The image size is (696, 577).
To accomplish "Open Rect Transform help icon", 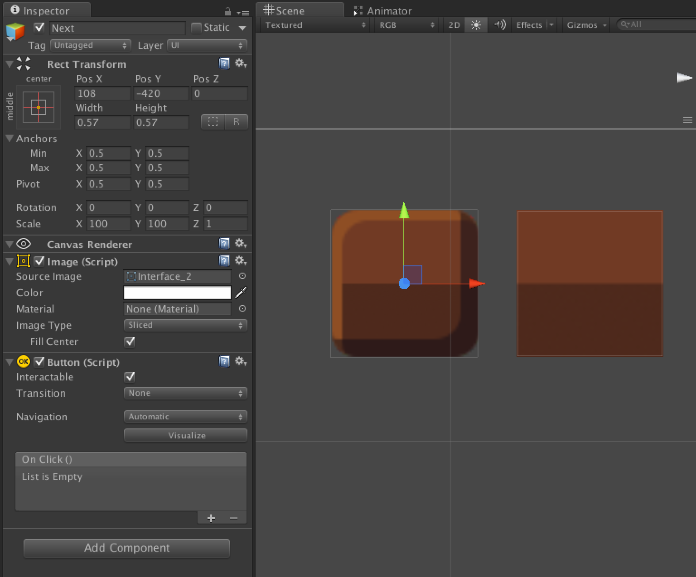I will 224,63.
